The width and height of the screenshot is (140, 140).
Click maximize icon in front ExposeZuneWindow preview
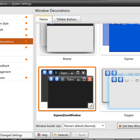tap(84, 79)
